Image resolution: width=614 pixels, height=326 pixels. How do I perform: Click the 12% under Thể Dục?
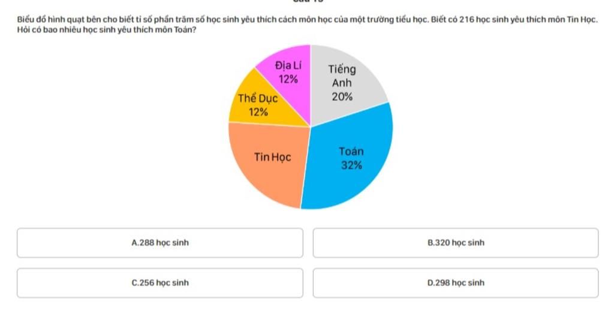[x=258, y=112]
